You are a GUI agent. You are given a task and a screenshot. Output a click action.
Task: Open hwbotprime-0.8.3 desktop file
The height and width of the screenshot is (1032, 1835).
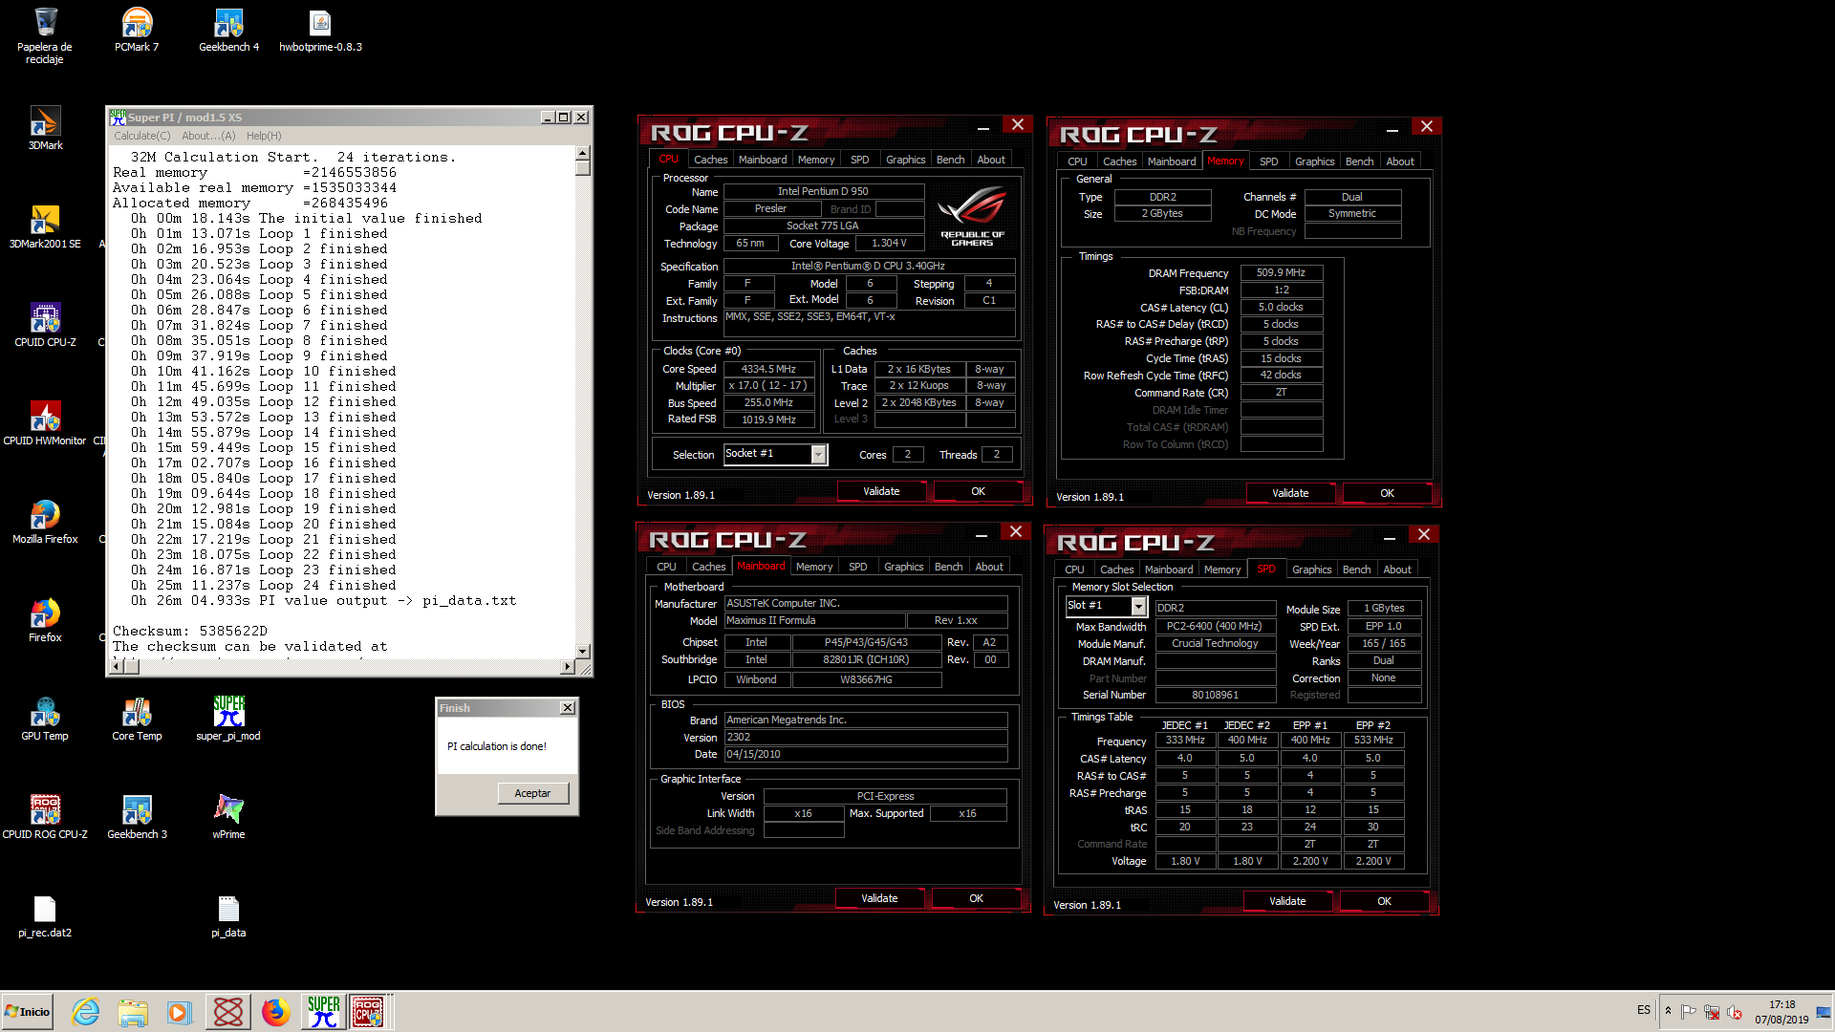(x=320, y=30)
